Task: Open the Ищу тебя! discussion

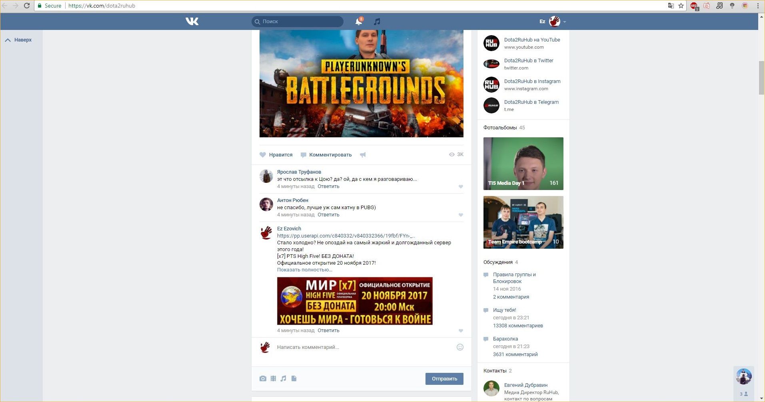Action: point(505,310)
